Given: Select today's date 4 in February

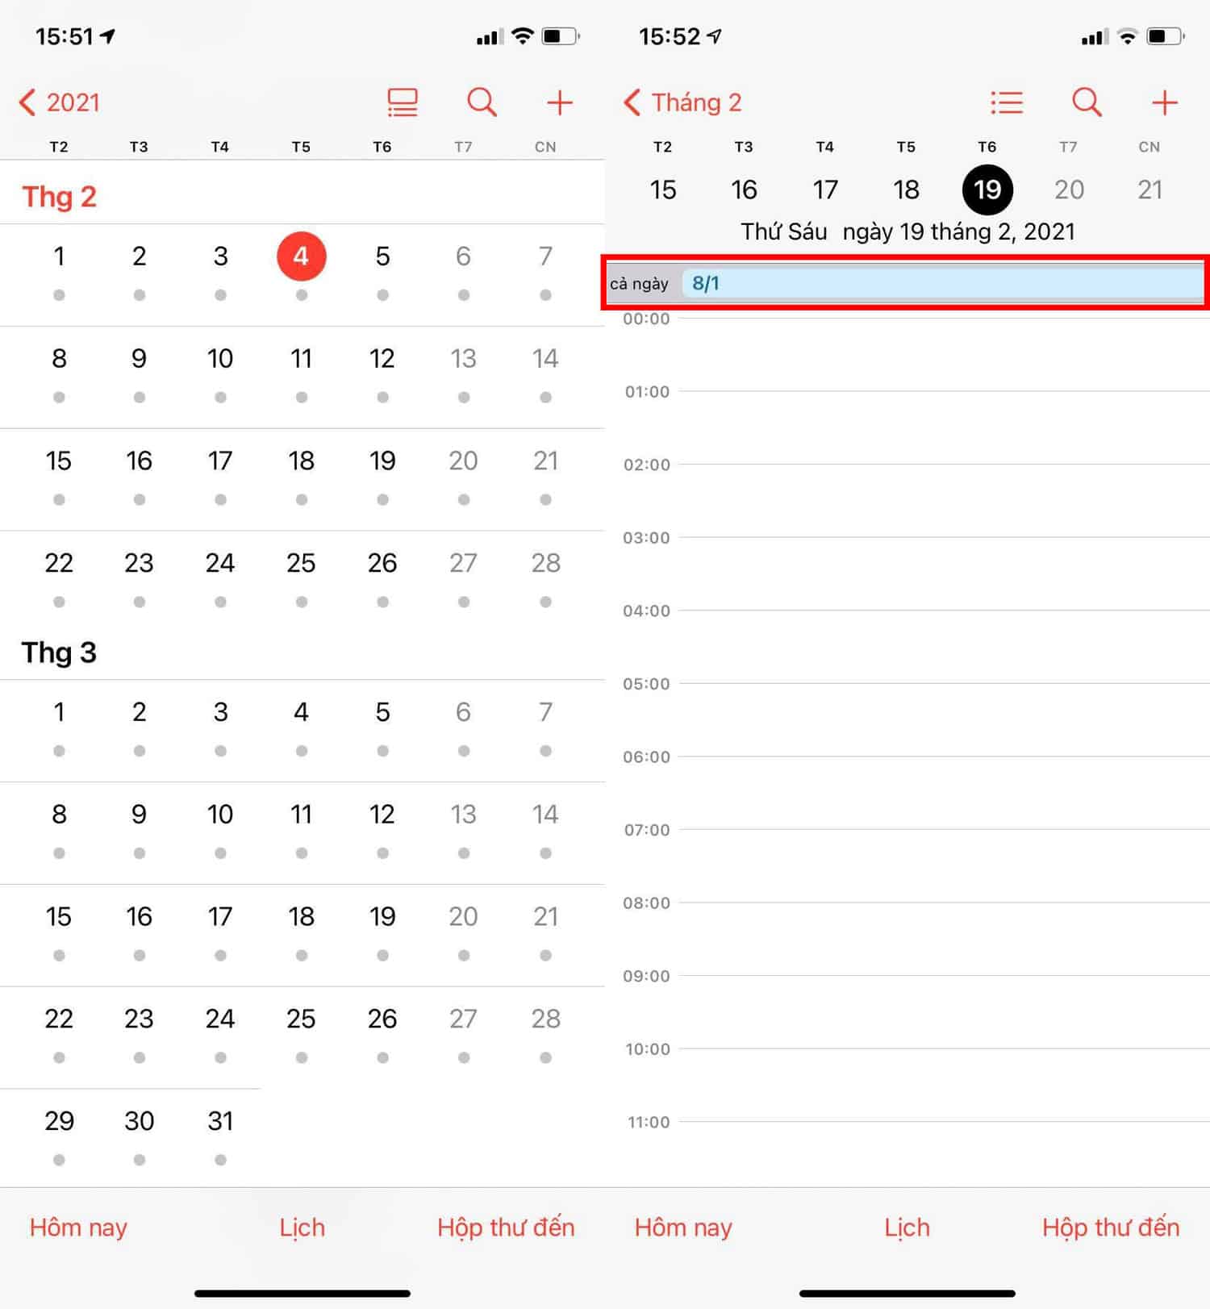Looking at the screenshot, I should point(301,256).
